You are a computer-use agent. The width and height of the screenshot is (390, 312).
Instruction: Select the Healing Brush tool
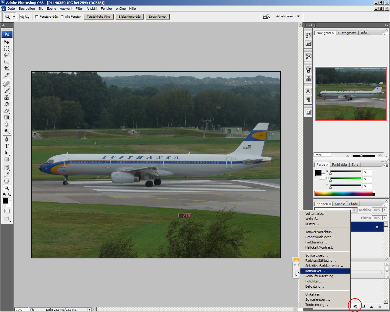7,84
